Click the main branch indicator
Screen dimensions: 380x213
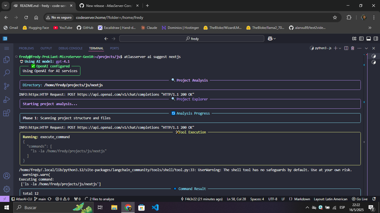(40, 199)
